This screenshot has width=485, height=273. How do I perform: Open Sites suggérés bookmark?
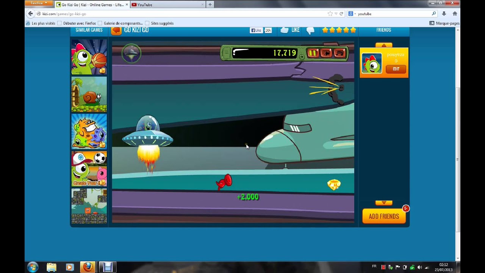(159, 23)
